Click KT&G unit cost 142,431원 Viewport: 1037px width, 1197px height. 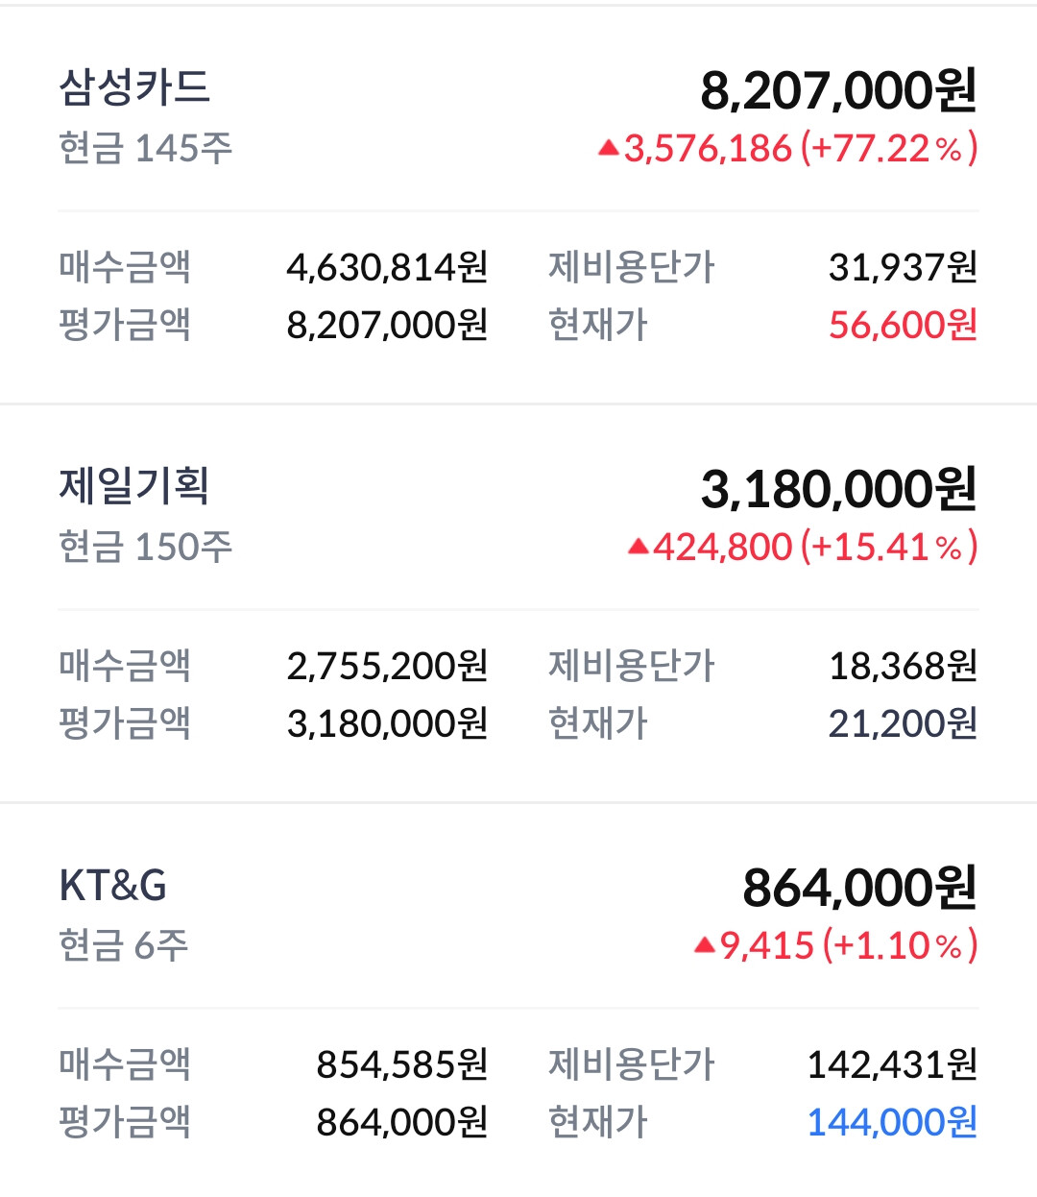pos(892,1064)
